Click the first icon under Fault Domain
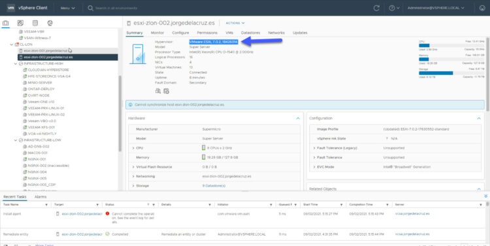 tap(158, 91)
